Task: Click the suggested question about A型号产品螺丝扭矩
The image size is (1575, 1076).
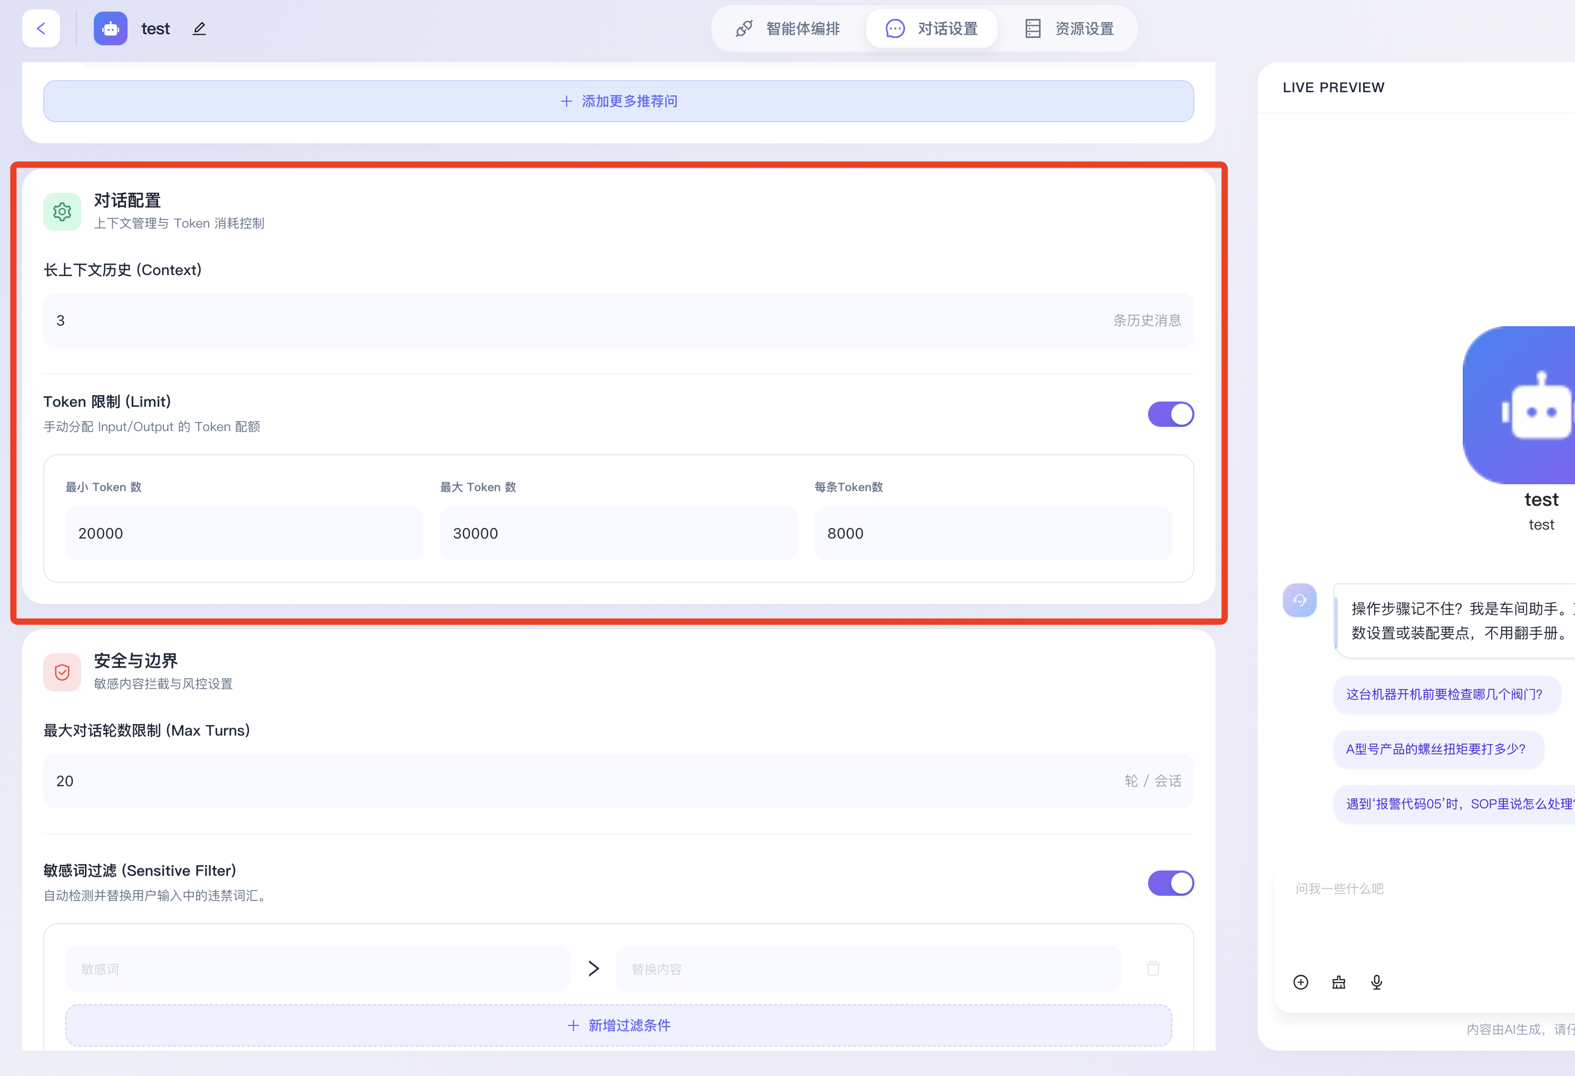Action: (x=1435, y=749)
